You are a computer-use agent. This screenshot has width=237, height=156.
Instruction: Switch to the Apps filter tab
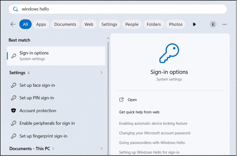tap(41, 24)
